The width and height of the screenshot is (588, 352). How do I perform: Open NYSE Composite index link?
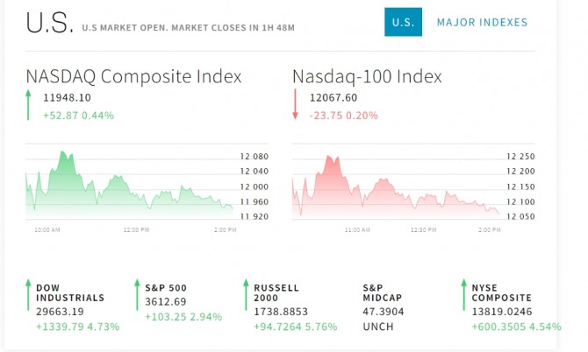[x=501, y=292]
